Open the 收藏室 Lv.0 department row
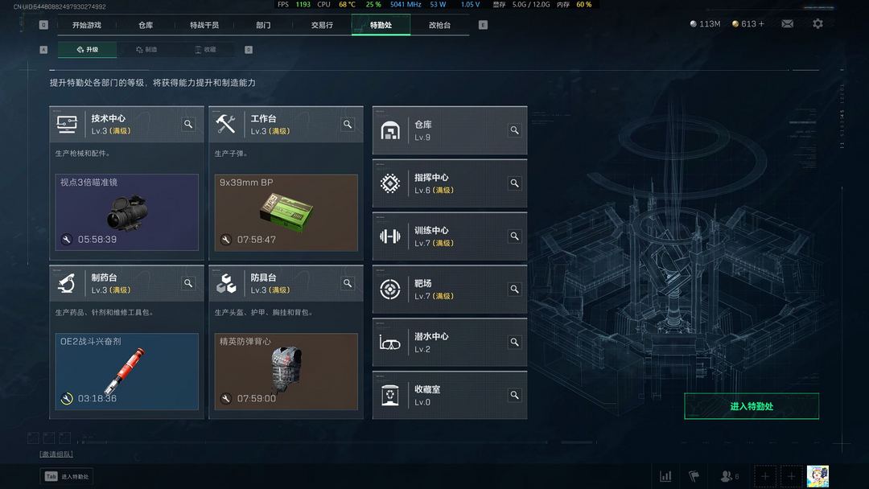Screen dimensions: 869x489 (450, 396)
